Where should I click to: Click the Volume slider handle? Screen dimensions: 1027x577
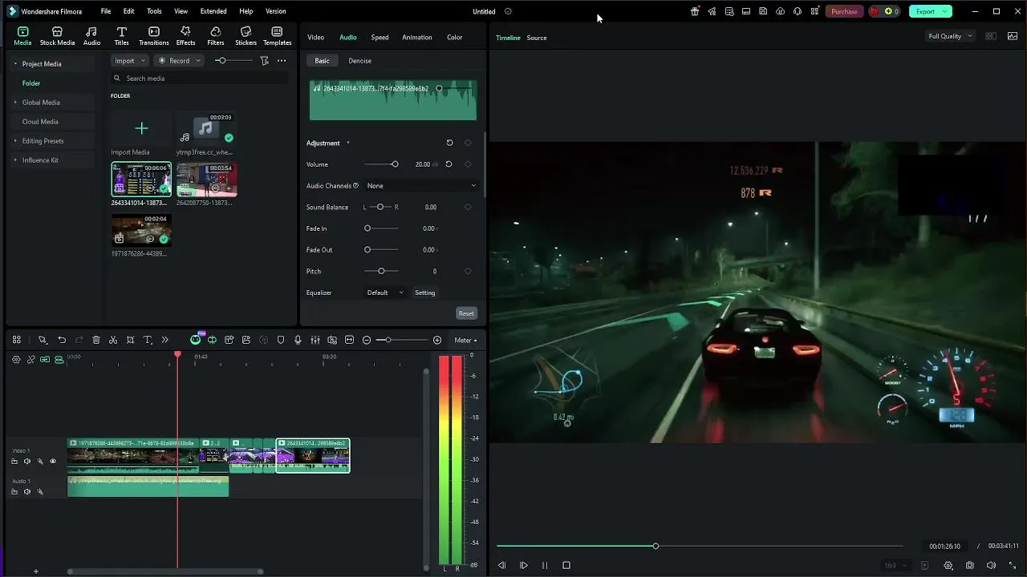coord(394,164)
